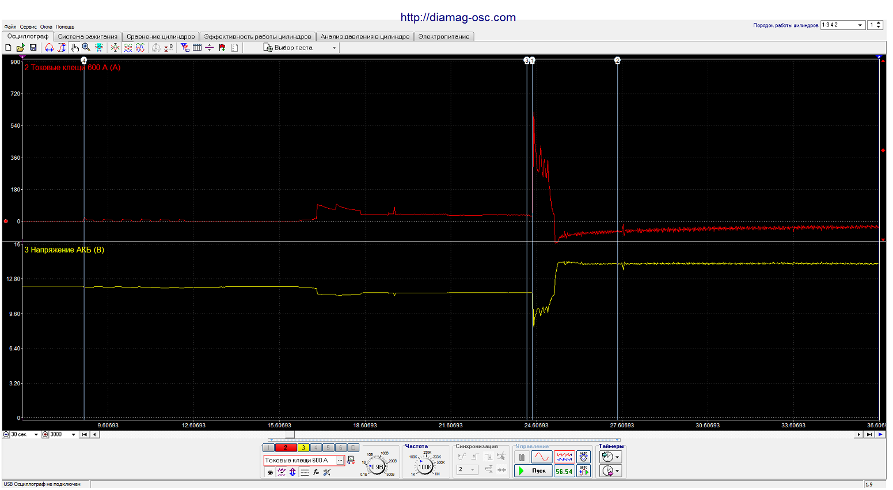Increment the cylinder number stepper
This screenshot has height=490, width=893.
pos(879,23)
